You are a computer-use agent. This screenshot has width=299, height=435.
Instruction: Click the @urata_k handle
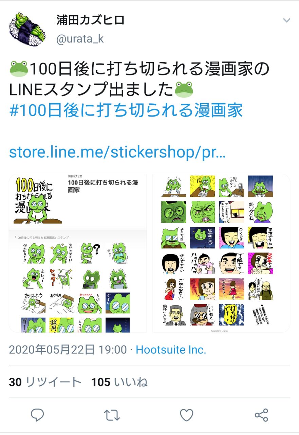pos(80,39)
